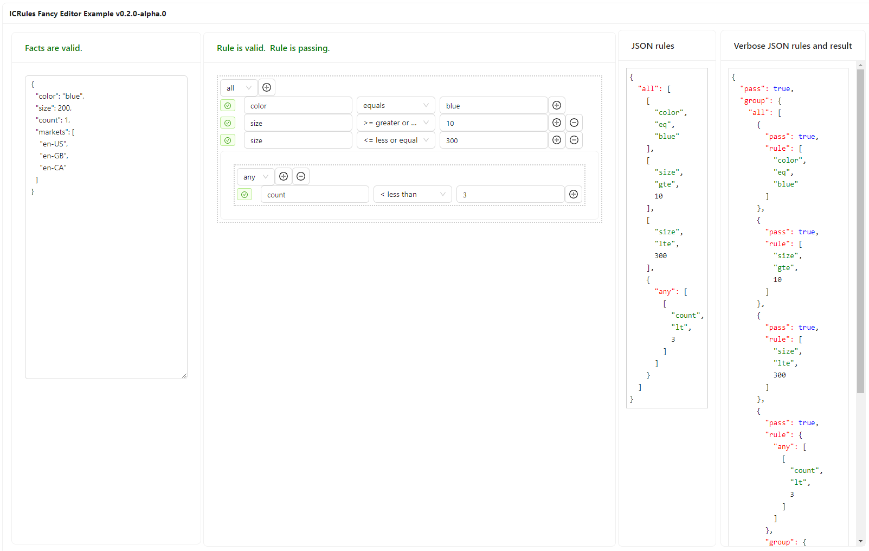Toggle the green check on count rule
This screenshot has height=551, width=869.
pyautogui.click(x=244, y=195)
